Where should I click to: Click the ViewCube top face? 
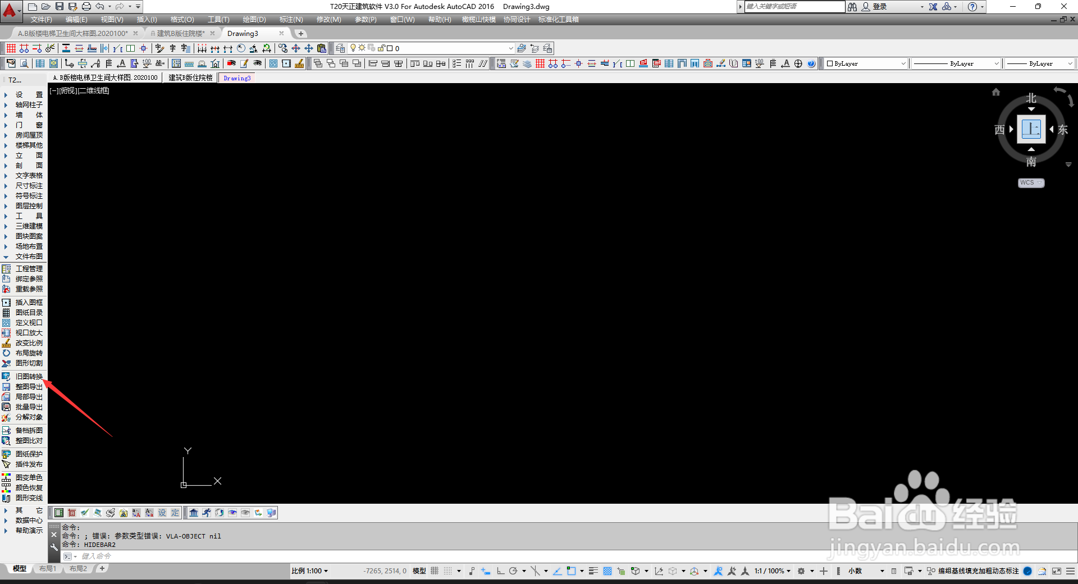pos(1031,129)
